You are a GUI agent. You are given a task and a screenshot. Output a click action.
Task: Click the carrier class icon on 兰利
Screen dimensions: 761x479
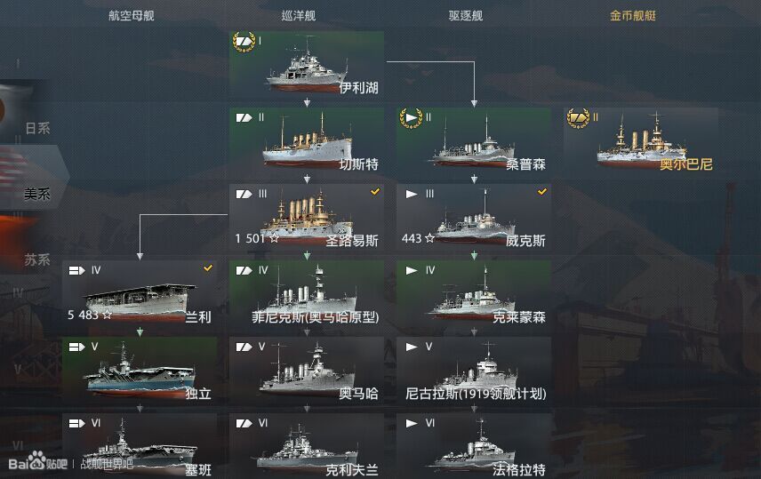(76, 270)
